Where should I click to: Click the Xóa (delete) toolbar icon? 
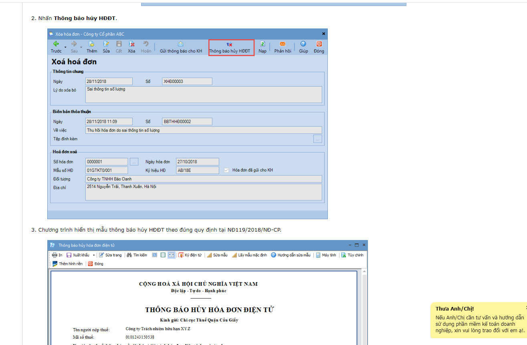point(131,44)
